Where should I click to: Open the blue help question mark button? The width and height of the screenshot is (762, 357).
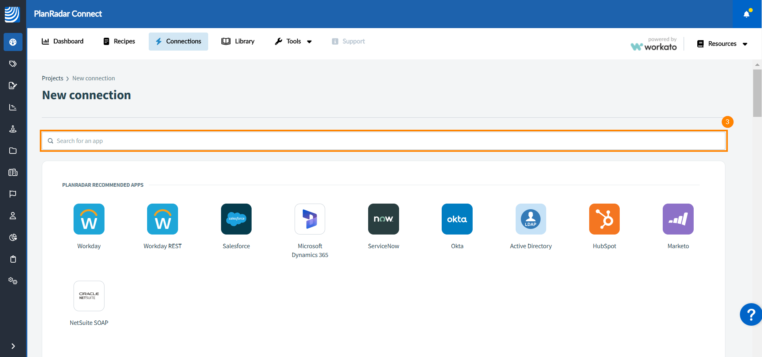(750, 314)
